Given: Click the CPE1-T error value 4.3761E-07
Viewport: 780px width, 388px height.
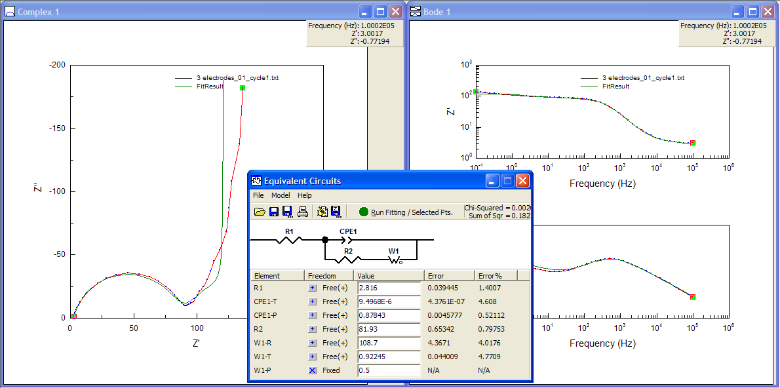Looking at the screenshot, I should 445,301.
